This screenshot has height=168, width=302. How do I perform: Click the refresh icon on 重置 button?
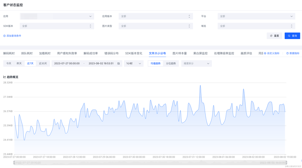coord(271,36)
